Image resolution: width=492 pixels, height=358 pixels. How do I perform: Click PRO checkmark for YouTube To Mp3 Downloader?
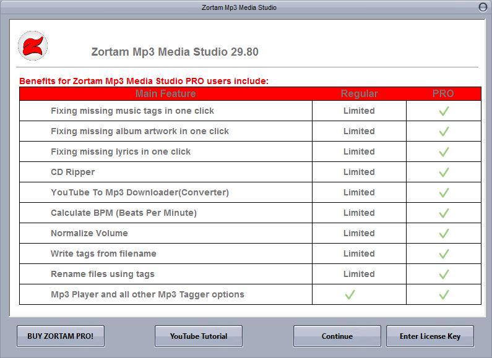point(444,192)
